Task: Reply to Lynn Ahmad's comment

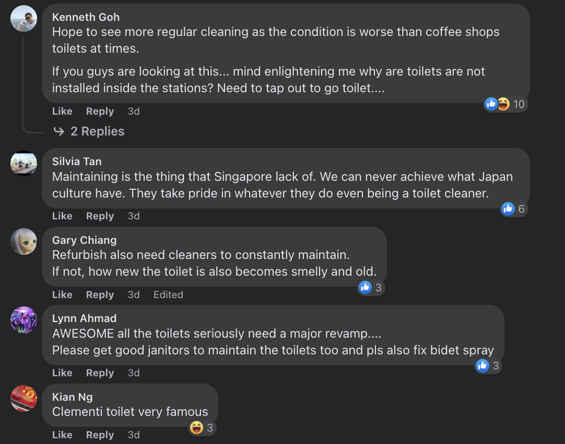Action: coord(100,373)
